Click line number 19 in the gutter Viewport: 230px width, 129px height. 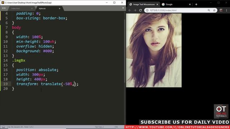(x=5, y=84)
